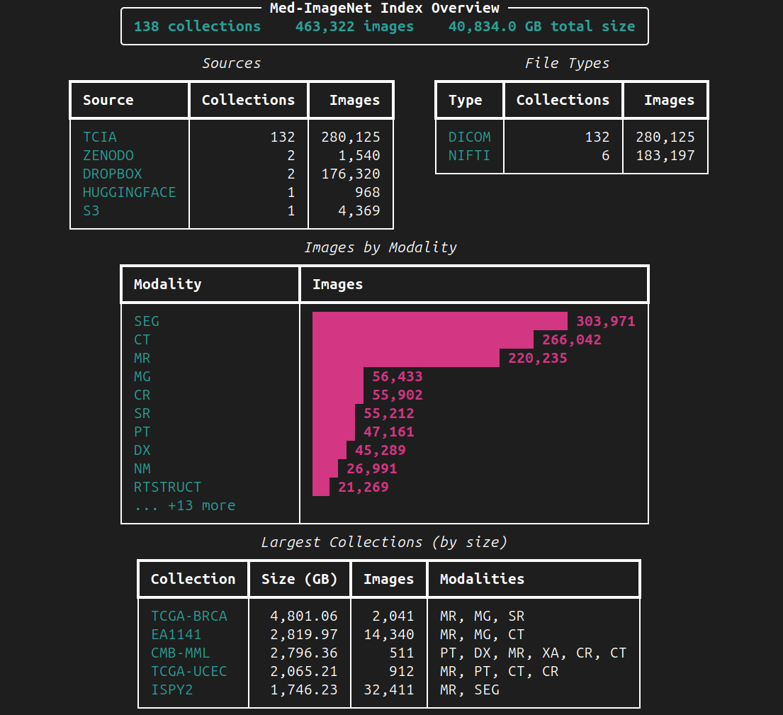
Task: Click the Source column header
Action: click(x=108, y=100)
